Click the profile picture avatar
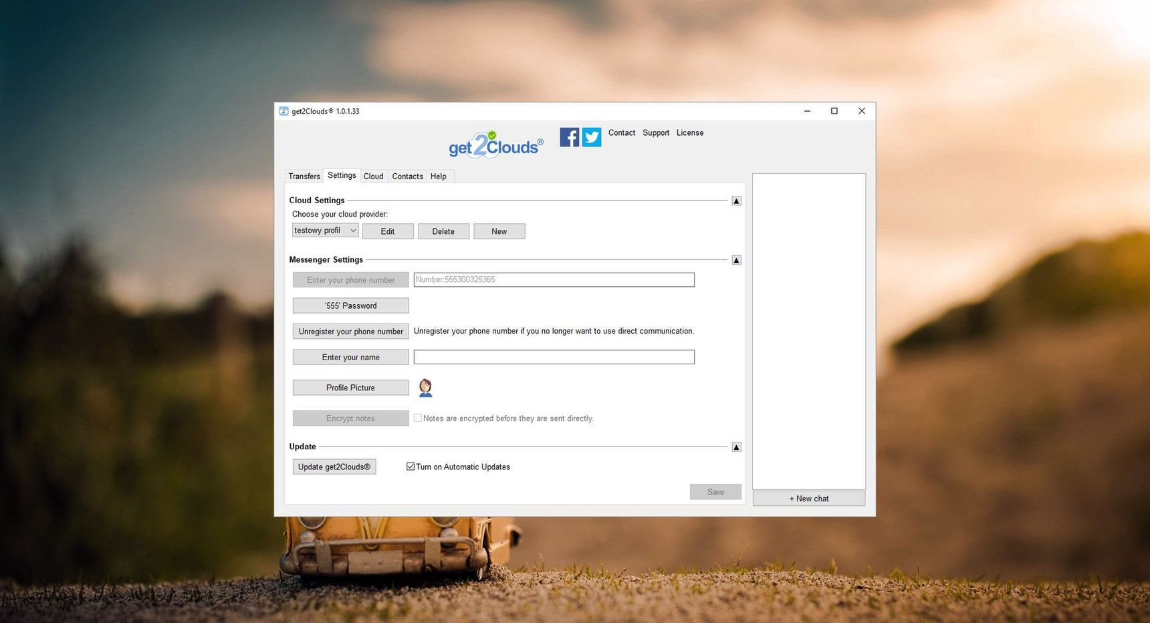Viewport: 1150px width, 623px height. (425, 388)
